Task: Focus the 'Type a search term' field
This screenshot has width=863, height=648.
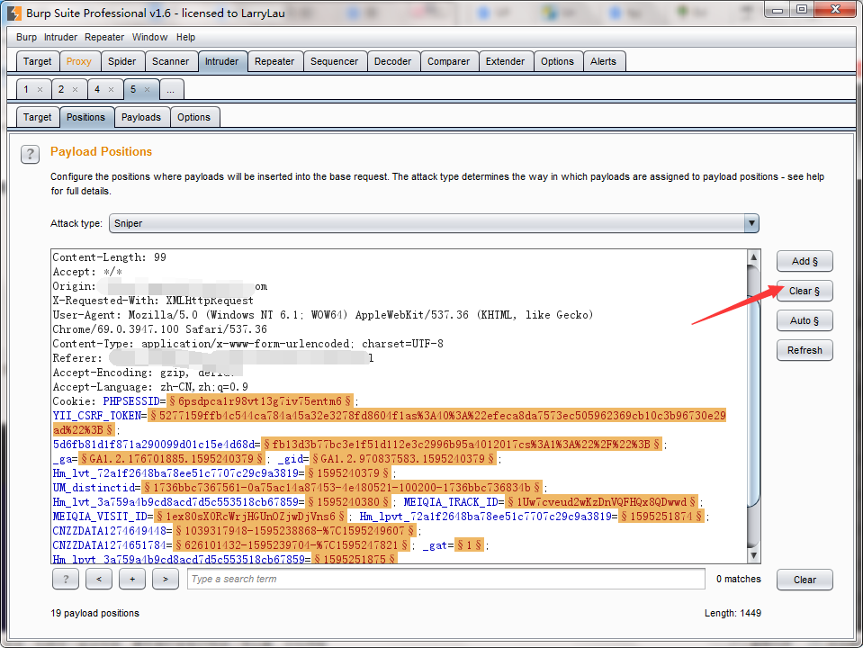Action: (446, 580)
